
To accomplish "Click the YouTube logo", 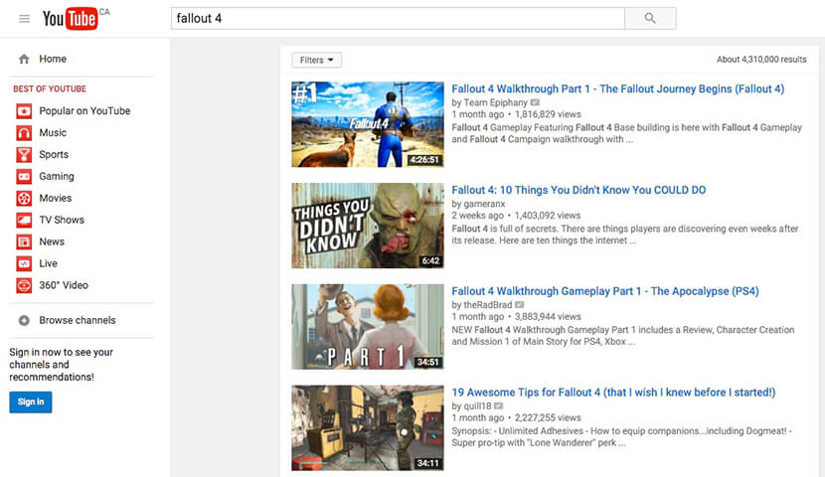I will [70, 19].
